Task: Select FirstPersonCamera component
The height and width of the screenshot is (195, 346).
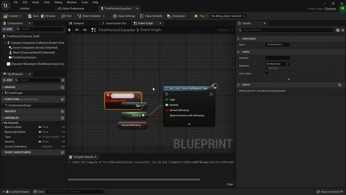Action: (23, 57)
